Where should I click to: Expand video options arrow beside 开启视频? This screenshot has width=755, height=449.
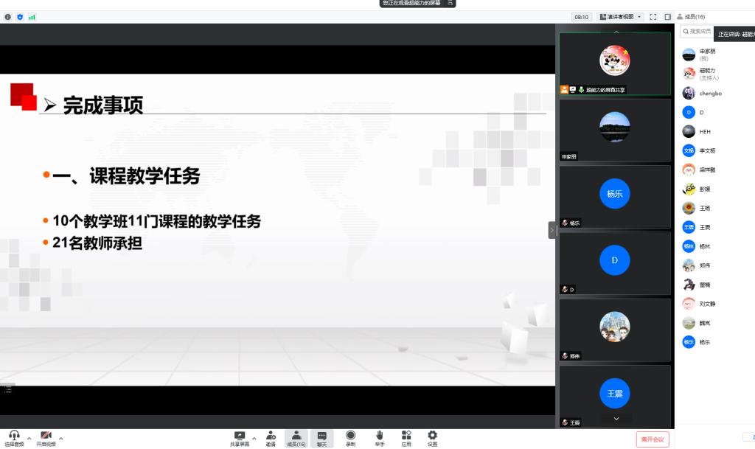61,439
